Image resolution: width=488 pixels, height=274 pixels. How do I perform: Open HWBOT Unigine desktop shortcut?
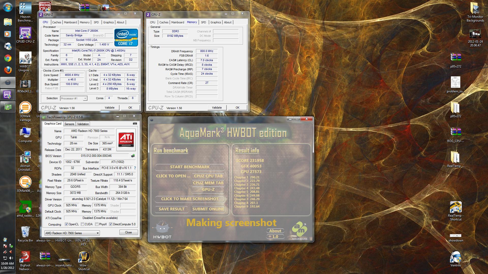tap(25, 62)
